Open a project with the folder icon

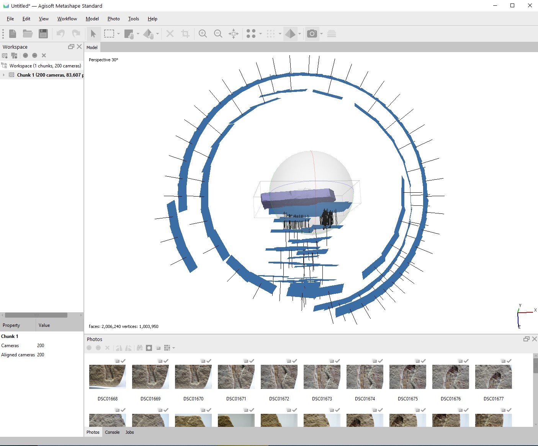[x=28, y=34]
